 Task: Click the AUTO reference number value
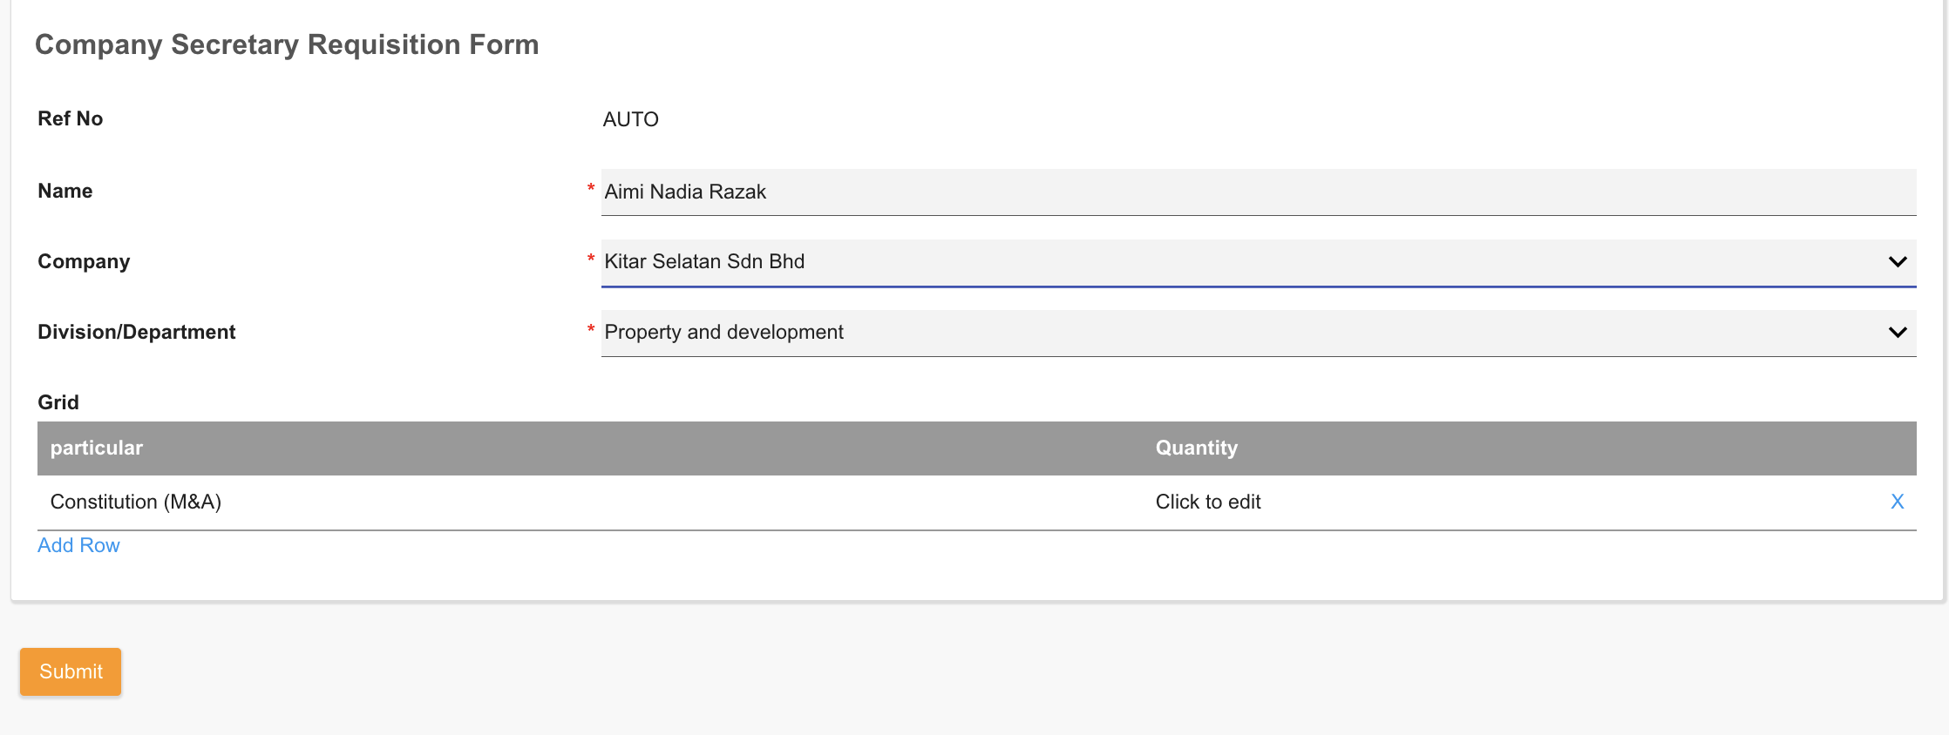[x=630, y=120]
